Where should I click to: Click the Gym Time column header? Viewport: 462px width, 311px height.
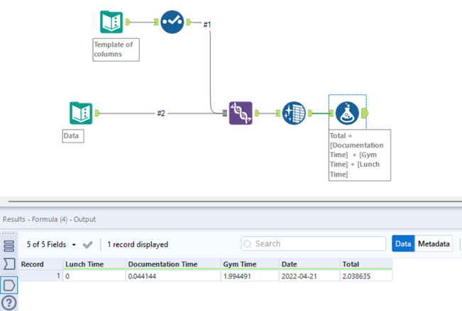pyautogui.click(x=250, y=264)
